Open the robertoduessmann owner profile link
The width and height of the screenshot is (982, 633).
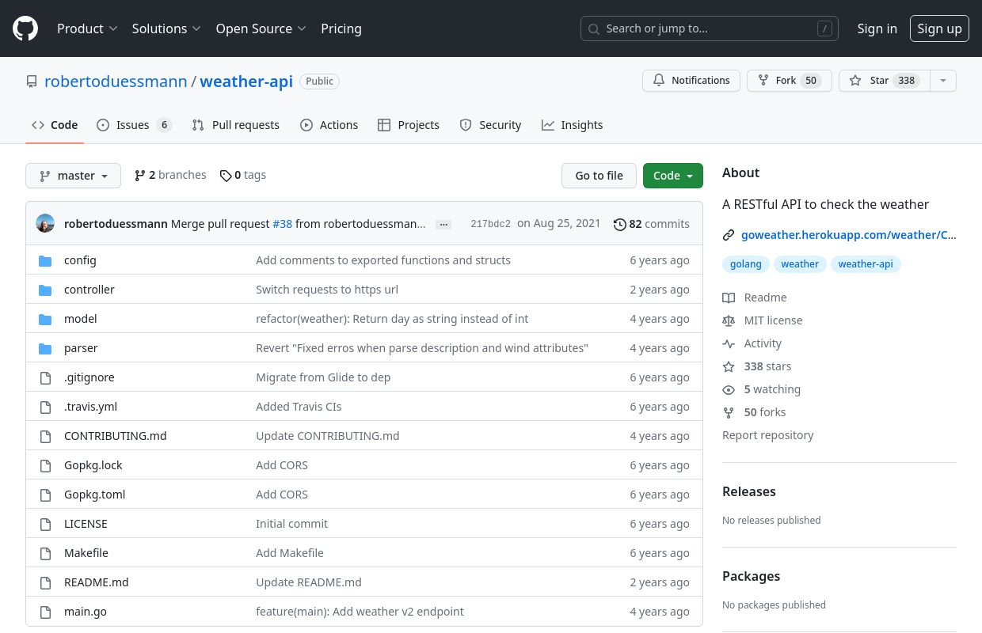click(x=116, y=81)
